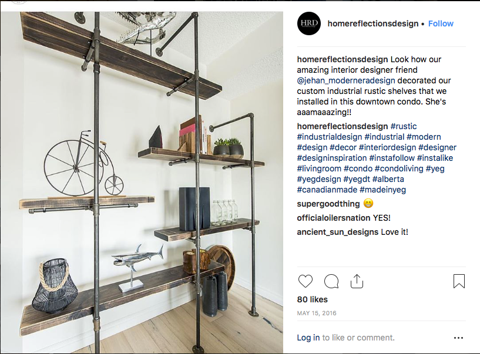
Task: Open the #rustic hashtag
Action: [x=404, y=126]
